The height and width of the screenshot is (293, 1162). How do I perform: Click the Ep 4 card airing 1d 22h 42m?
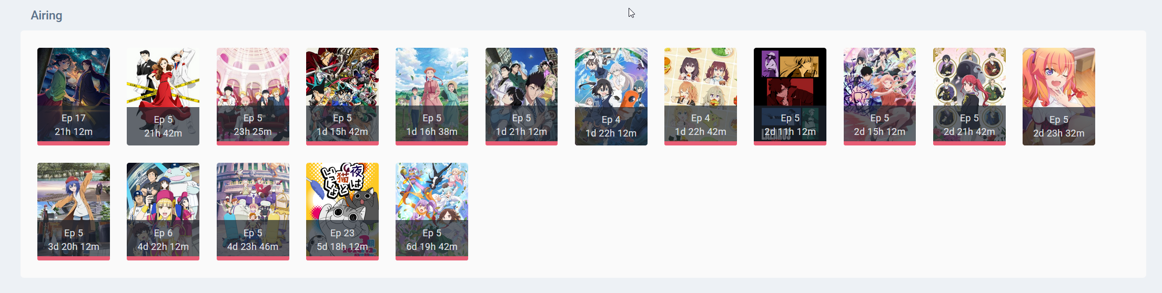(x=701, y=96)
